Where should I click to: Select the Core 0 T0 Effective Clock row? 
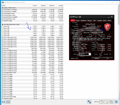pos(33,50)
